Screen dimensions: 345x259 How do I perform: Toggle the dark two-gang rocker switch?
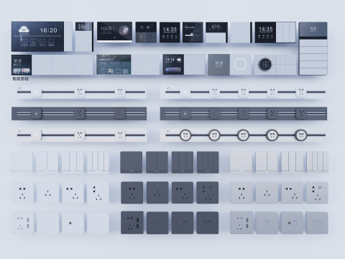pos(157,163)
